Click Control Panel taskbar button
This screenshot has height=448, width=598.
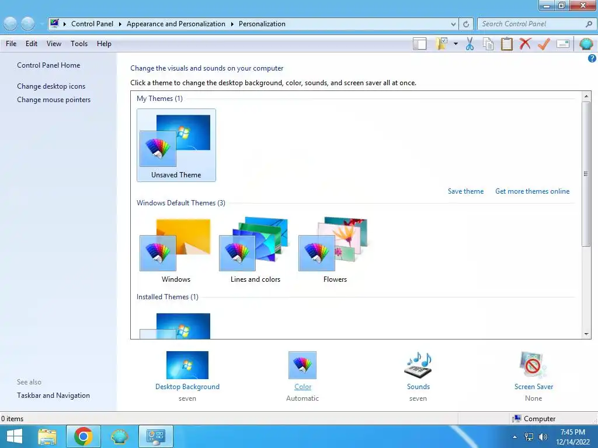tap(155, 436)
